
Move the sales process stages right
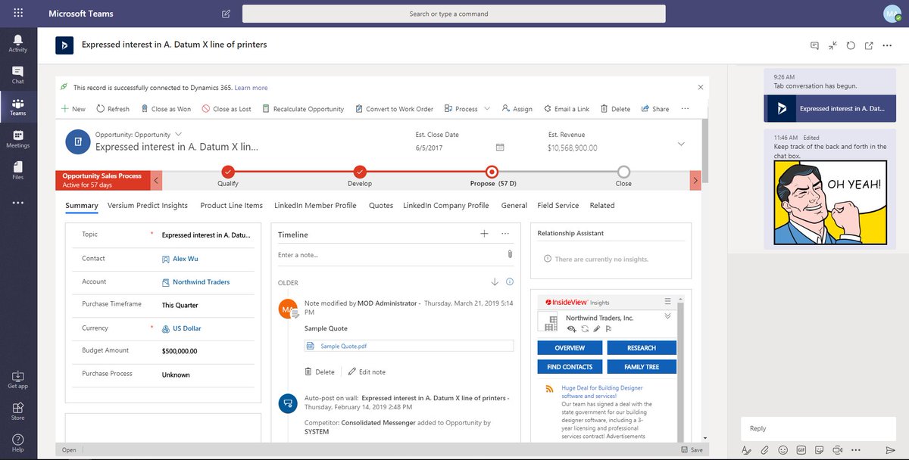pos(695,181)
